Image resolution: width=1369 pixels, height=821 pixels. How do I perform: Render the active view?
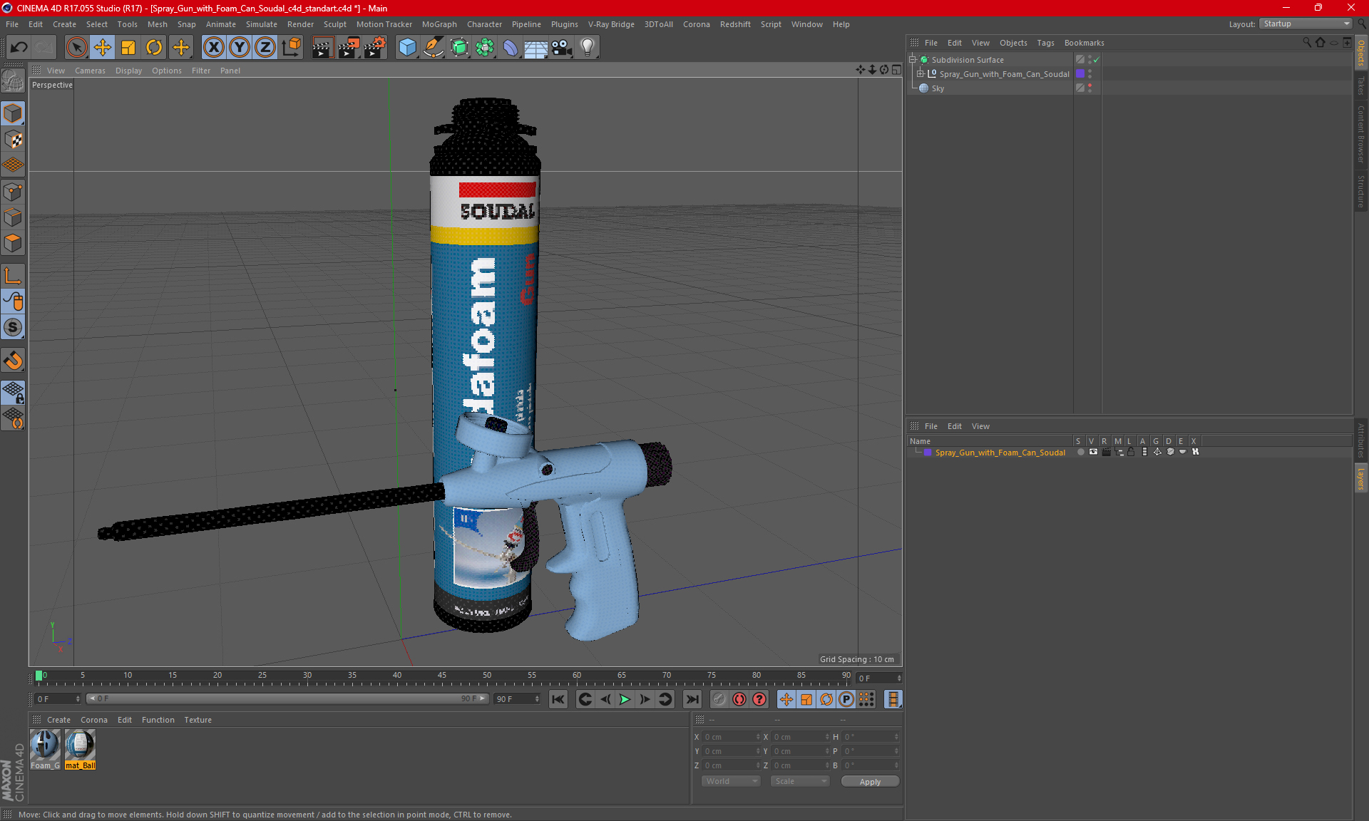pyautogui.click(x=322, y=48)
